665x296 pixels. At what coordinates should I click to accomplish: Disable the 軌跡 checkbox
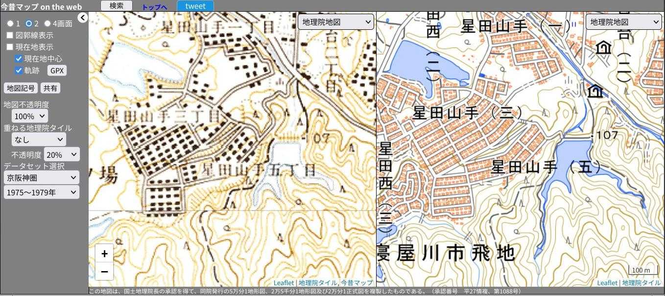pyautogui.click(x=19, y=70)
